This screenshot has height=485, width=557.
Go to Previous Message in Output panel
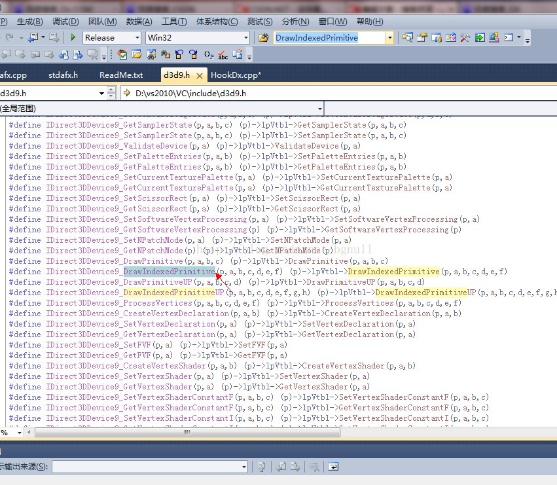point(281,467)
